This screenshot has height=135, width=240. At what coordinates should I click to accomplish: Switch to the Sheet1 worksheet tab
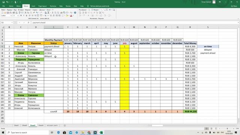click(16, 125)
